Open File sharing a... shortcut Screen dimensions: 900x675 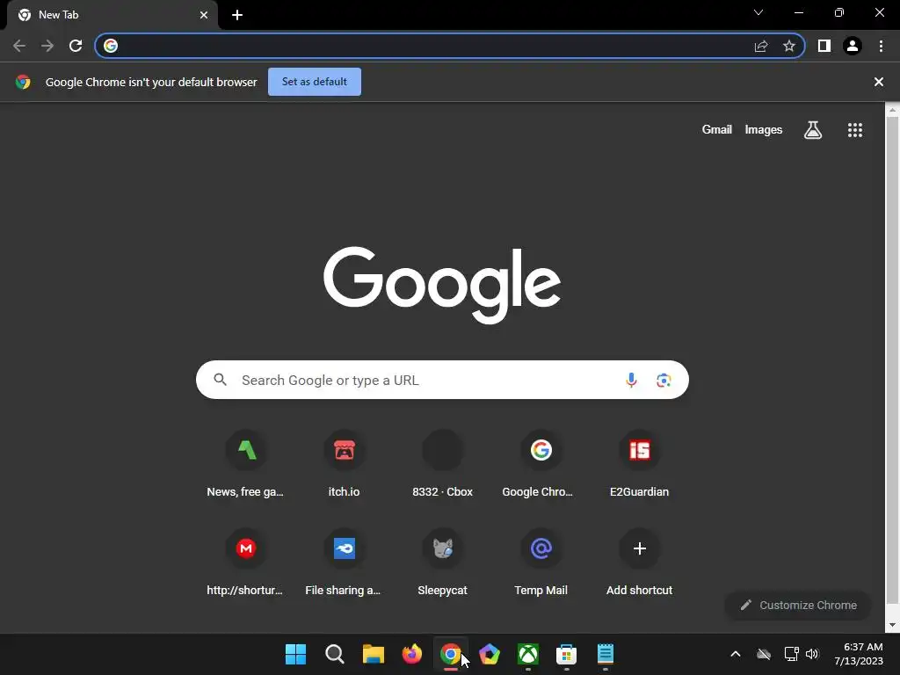coord(344,563)
